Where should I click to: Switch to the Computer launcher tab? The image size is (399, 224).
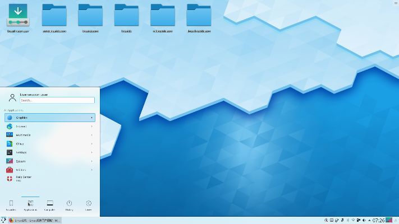(x=50, y=205)
